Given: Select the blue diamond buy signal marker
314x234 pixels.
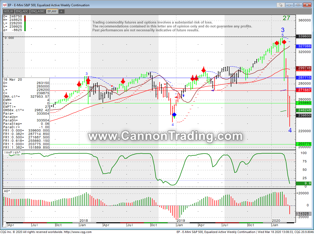Looking at the screenshot, I should coord(174,114).
